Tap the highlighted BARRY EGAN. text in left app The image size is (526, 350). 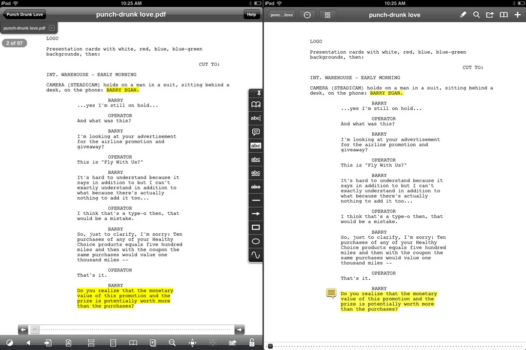[122, 90]
